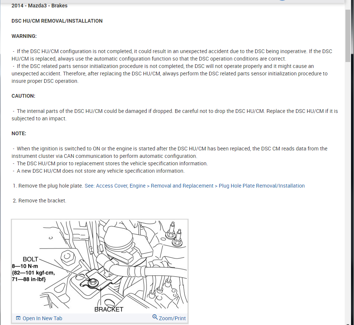Click the 8—10 N·m torque spec text
Screen dimensions: 354x325
[25, 266]
